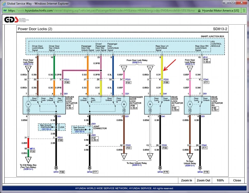Click the C.82-3 reference box
Image resolution: width=249 pixels, height=193 pixels.
click(x=95, y=140)
